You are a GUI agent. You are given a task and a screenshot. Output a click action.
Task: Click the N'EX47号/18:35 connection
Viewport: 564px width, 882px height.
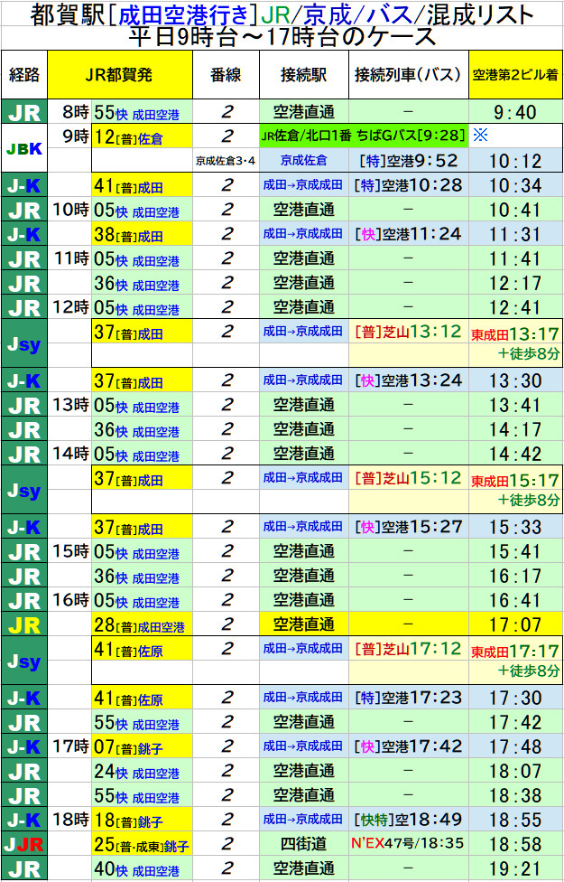pos(408,846)
